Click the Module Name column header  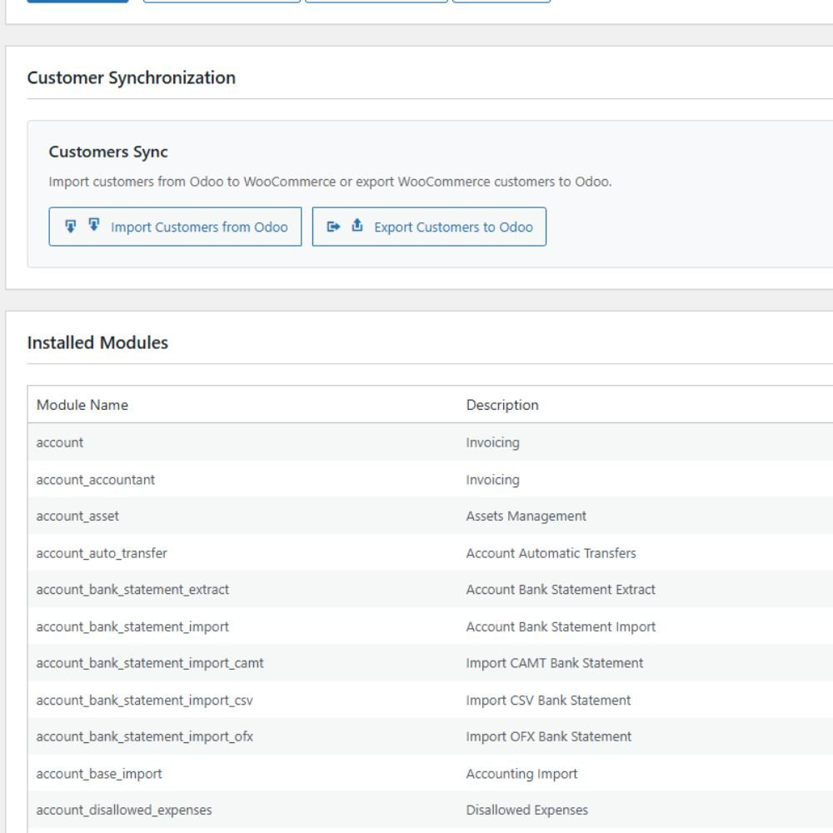[82, 405]
